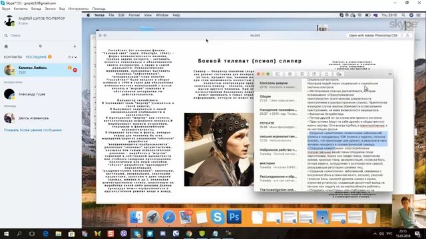Open the Инструменты menu
426x239 pixels.
[79, 9]
